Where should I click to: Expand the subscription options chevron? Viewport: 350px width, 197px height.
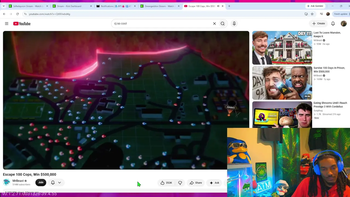[59, 182]
